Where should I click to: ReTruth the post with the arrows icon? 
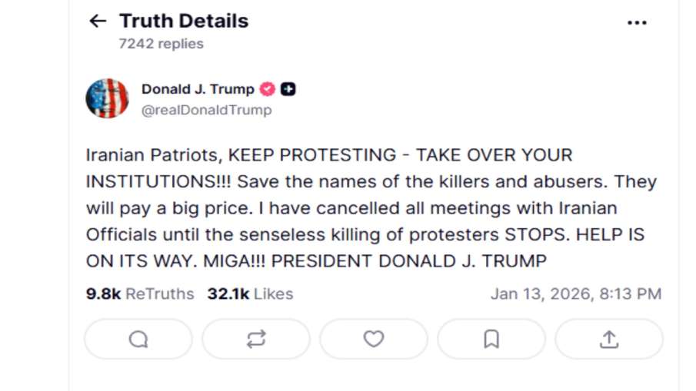pyautogui.click(x=256, y=339)
